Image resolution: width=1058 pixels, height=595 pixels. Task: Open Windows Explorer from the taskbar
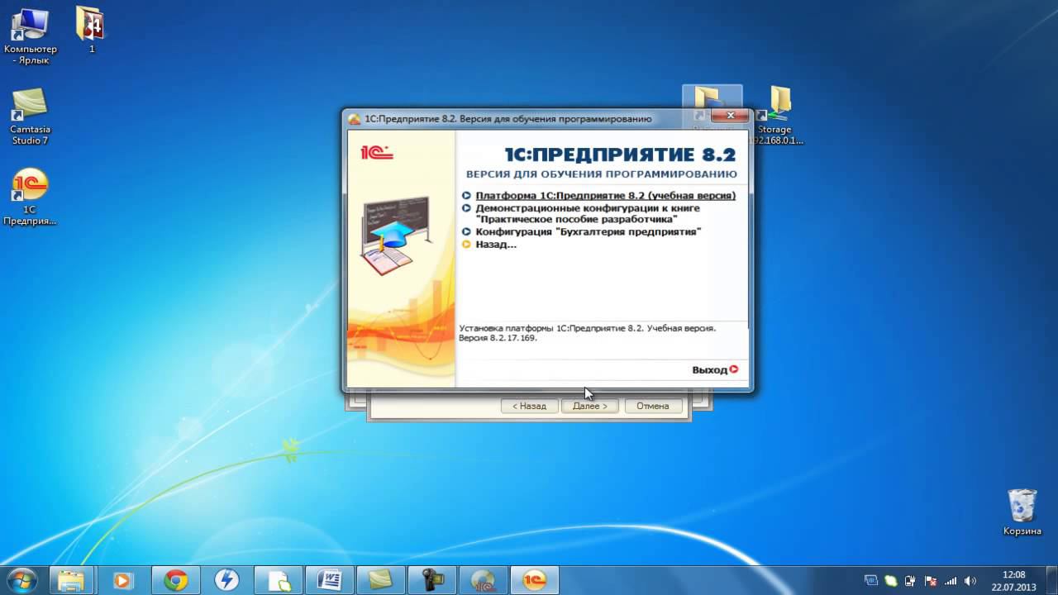[72, 580]
